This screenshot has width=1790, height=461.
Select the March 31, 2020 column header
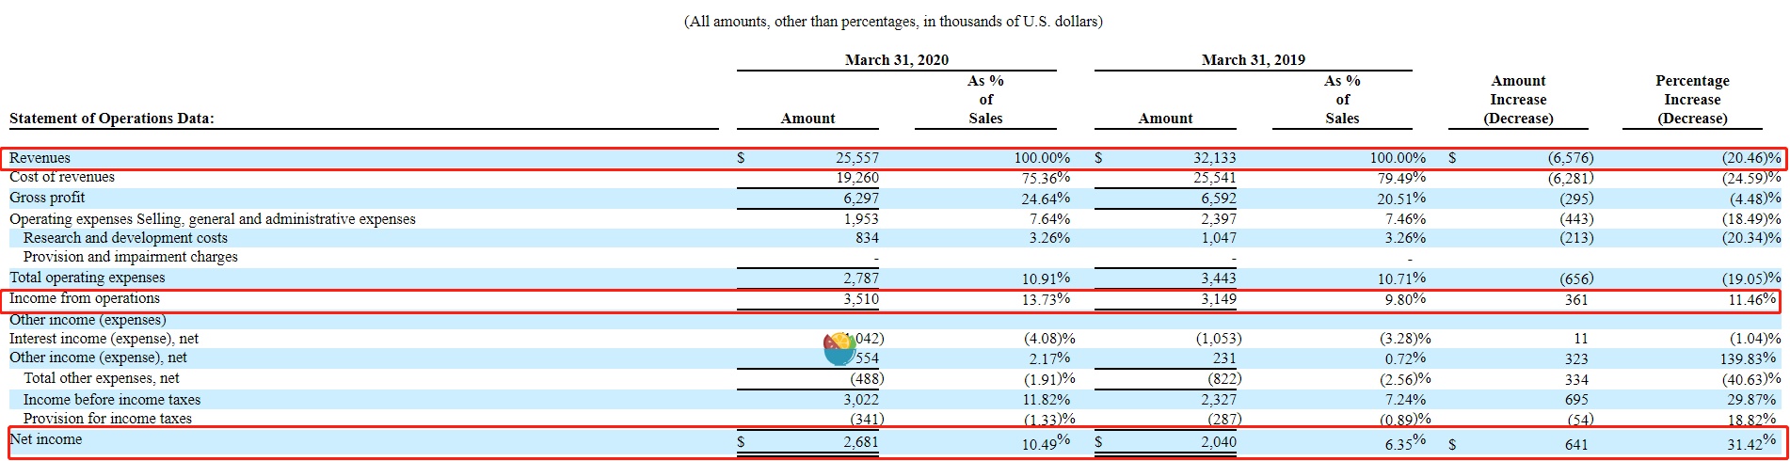pos(896,60)
